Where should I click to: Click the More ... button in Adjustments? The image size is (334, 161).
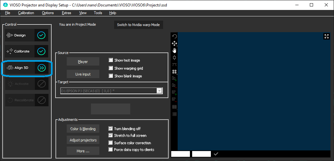click(x=83, y=151)
